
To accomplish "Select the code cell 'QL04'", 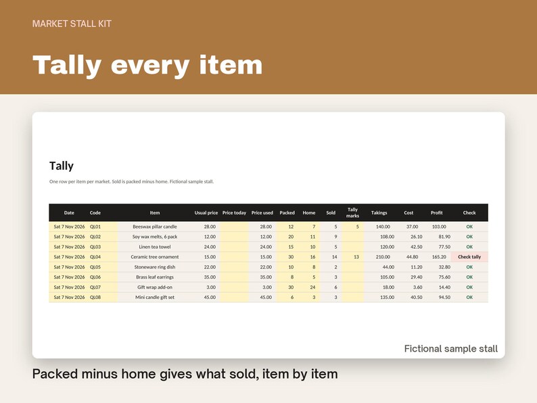I will [95, 257].
